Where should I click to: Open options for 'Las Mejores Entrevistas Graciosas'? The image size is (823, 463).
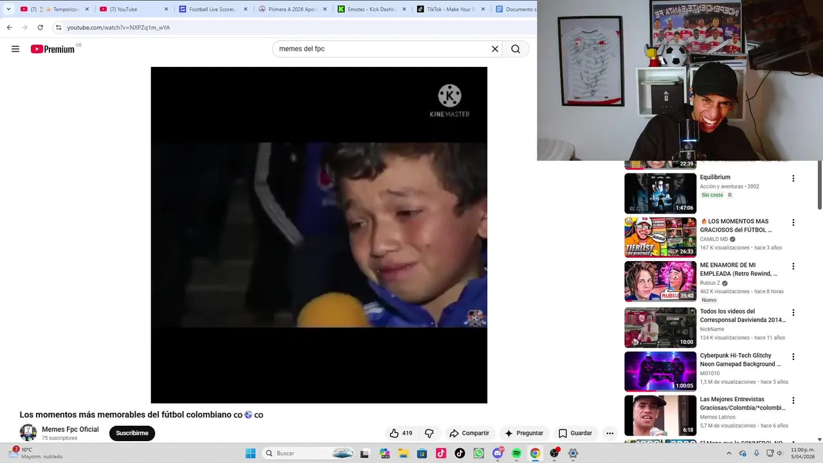pyautogui.click(x=793, y=400)
